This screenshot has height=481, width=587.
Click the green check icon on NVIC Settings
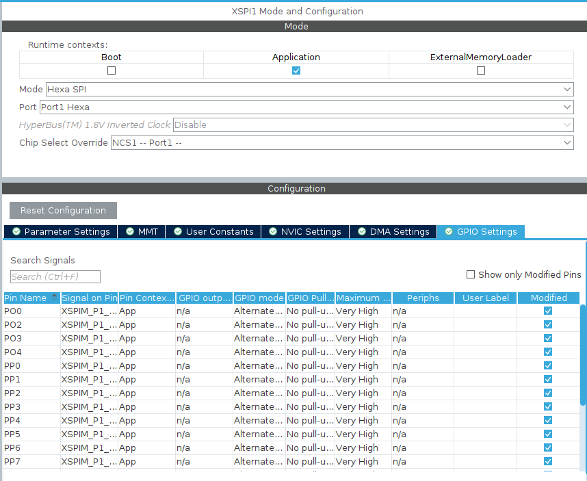273,231
